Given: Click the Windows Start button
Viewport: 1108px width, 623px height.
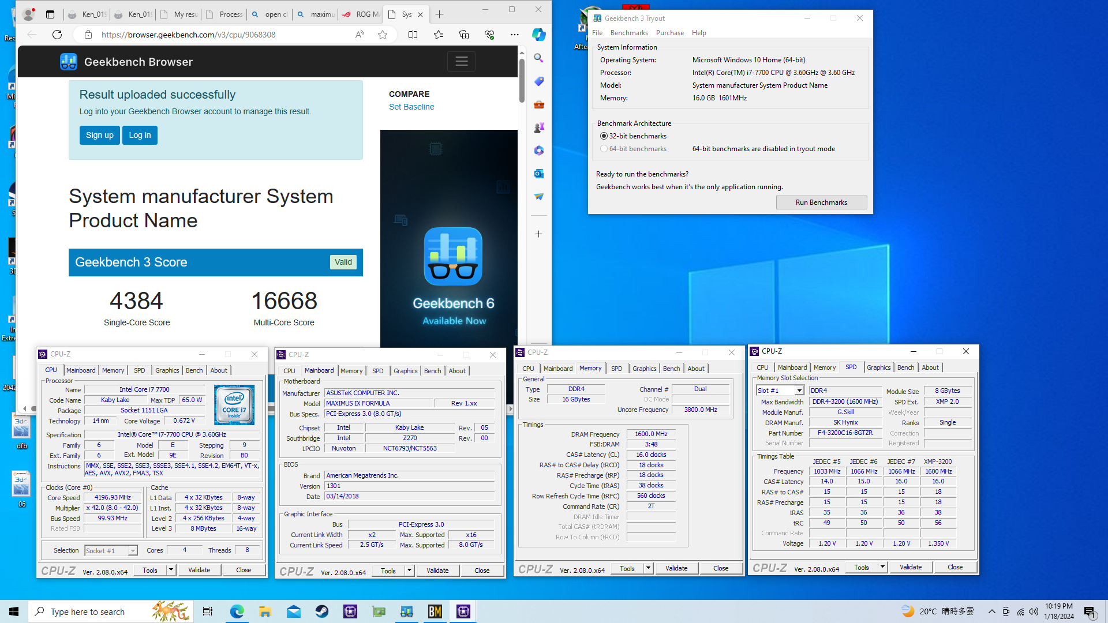Looking at the screenshot, I should pos(14,611).
